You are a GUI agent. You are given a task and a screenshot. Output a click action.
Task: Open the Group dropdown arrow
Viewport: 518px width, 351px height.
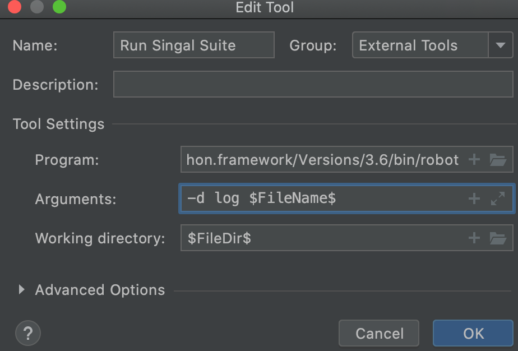click(500, 45)
